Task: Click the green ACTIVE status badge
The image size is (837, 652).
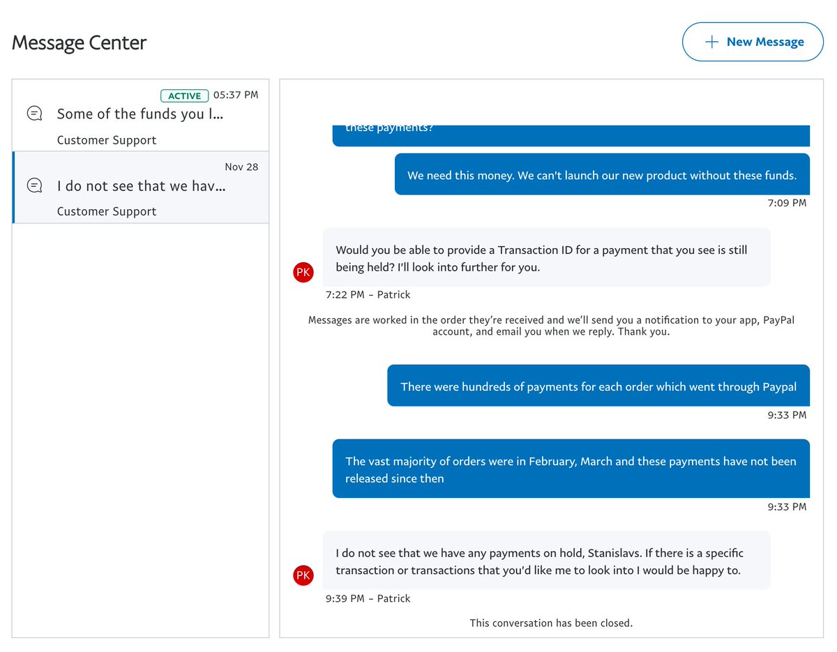Action: (x=185, y=96)
